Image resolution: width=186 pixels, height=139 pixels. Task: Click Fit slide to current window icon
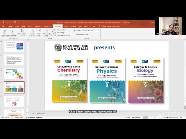click(x=184, y=118)
